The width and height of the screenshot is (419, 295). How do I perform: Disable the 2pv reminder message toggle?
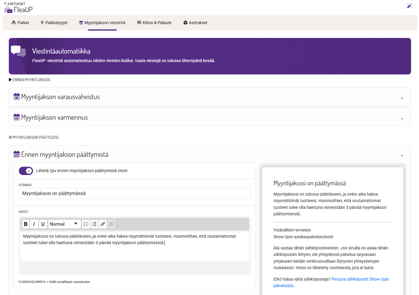(x=26, y=171)
